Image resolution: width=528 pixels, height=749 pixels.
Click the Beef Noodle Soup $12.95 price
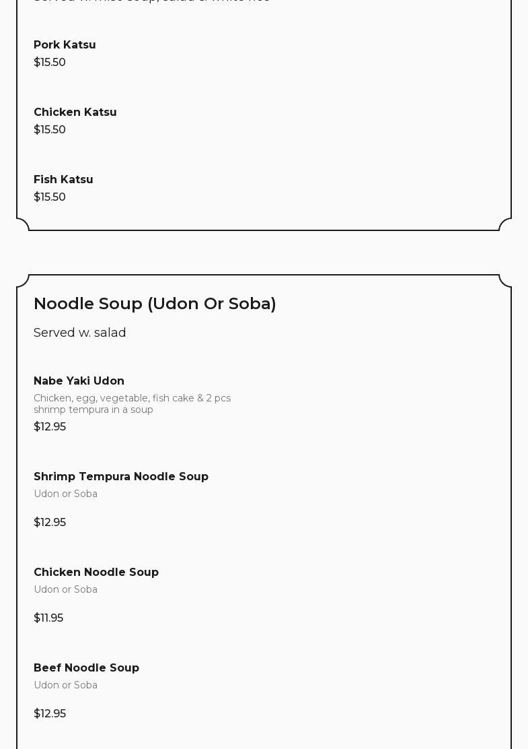tap(50, 713)
